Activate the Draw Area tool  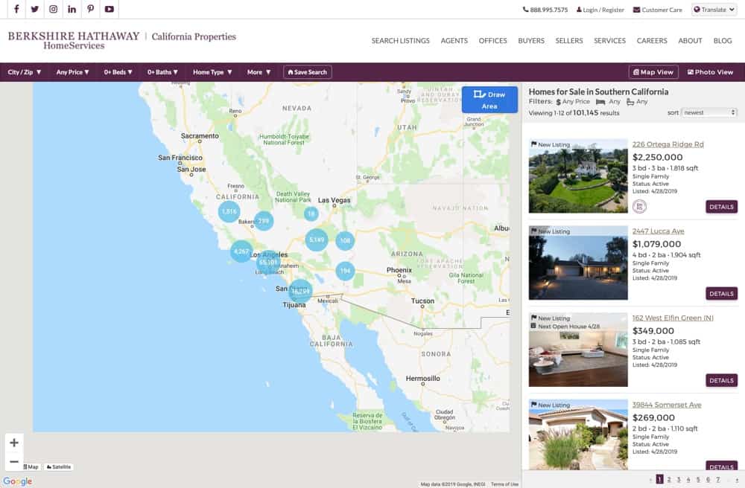[489, 100]
